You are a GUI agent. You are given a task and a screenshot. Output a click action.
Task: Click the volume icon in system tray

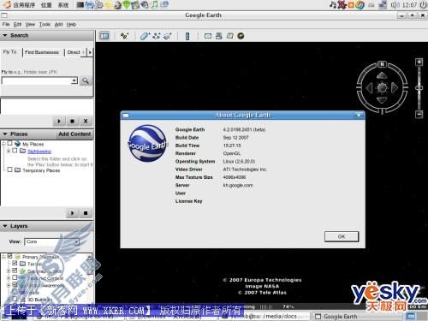[x=395, y=5]
